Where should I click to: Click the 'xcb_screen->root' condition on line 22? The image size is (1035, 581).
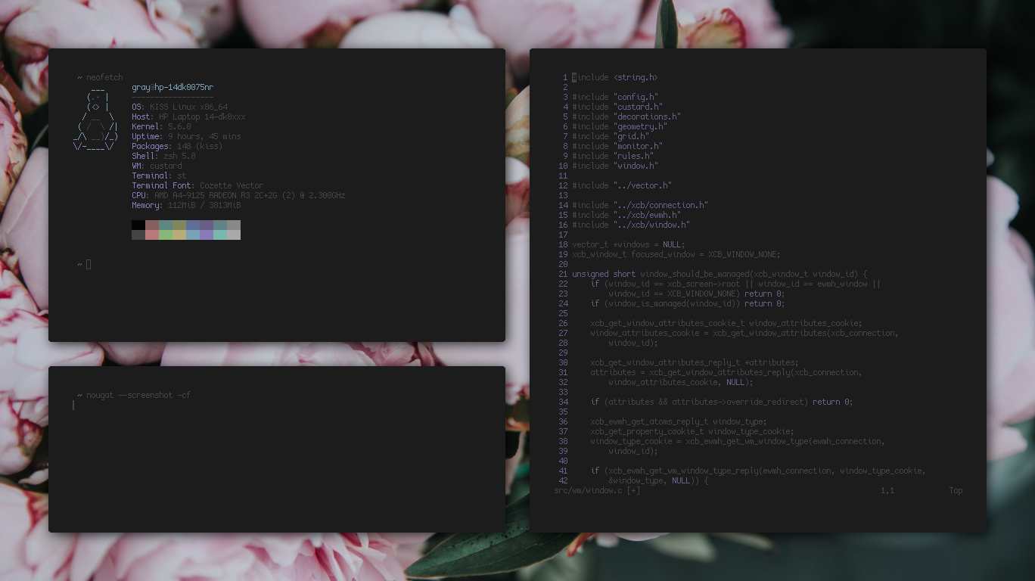click(735, 284)
